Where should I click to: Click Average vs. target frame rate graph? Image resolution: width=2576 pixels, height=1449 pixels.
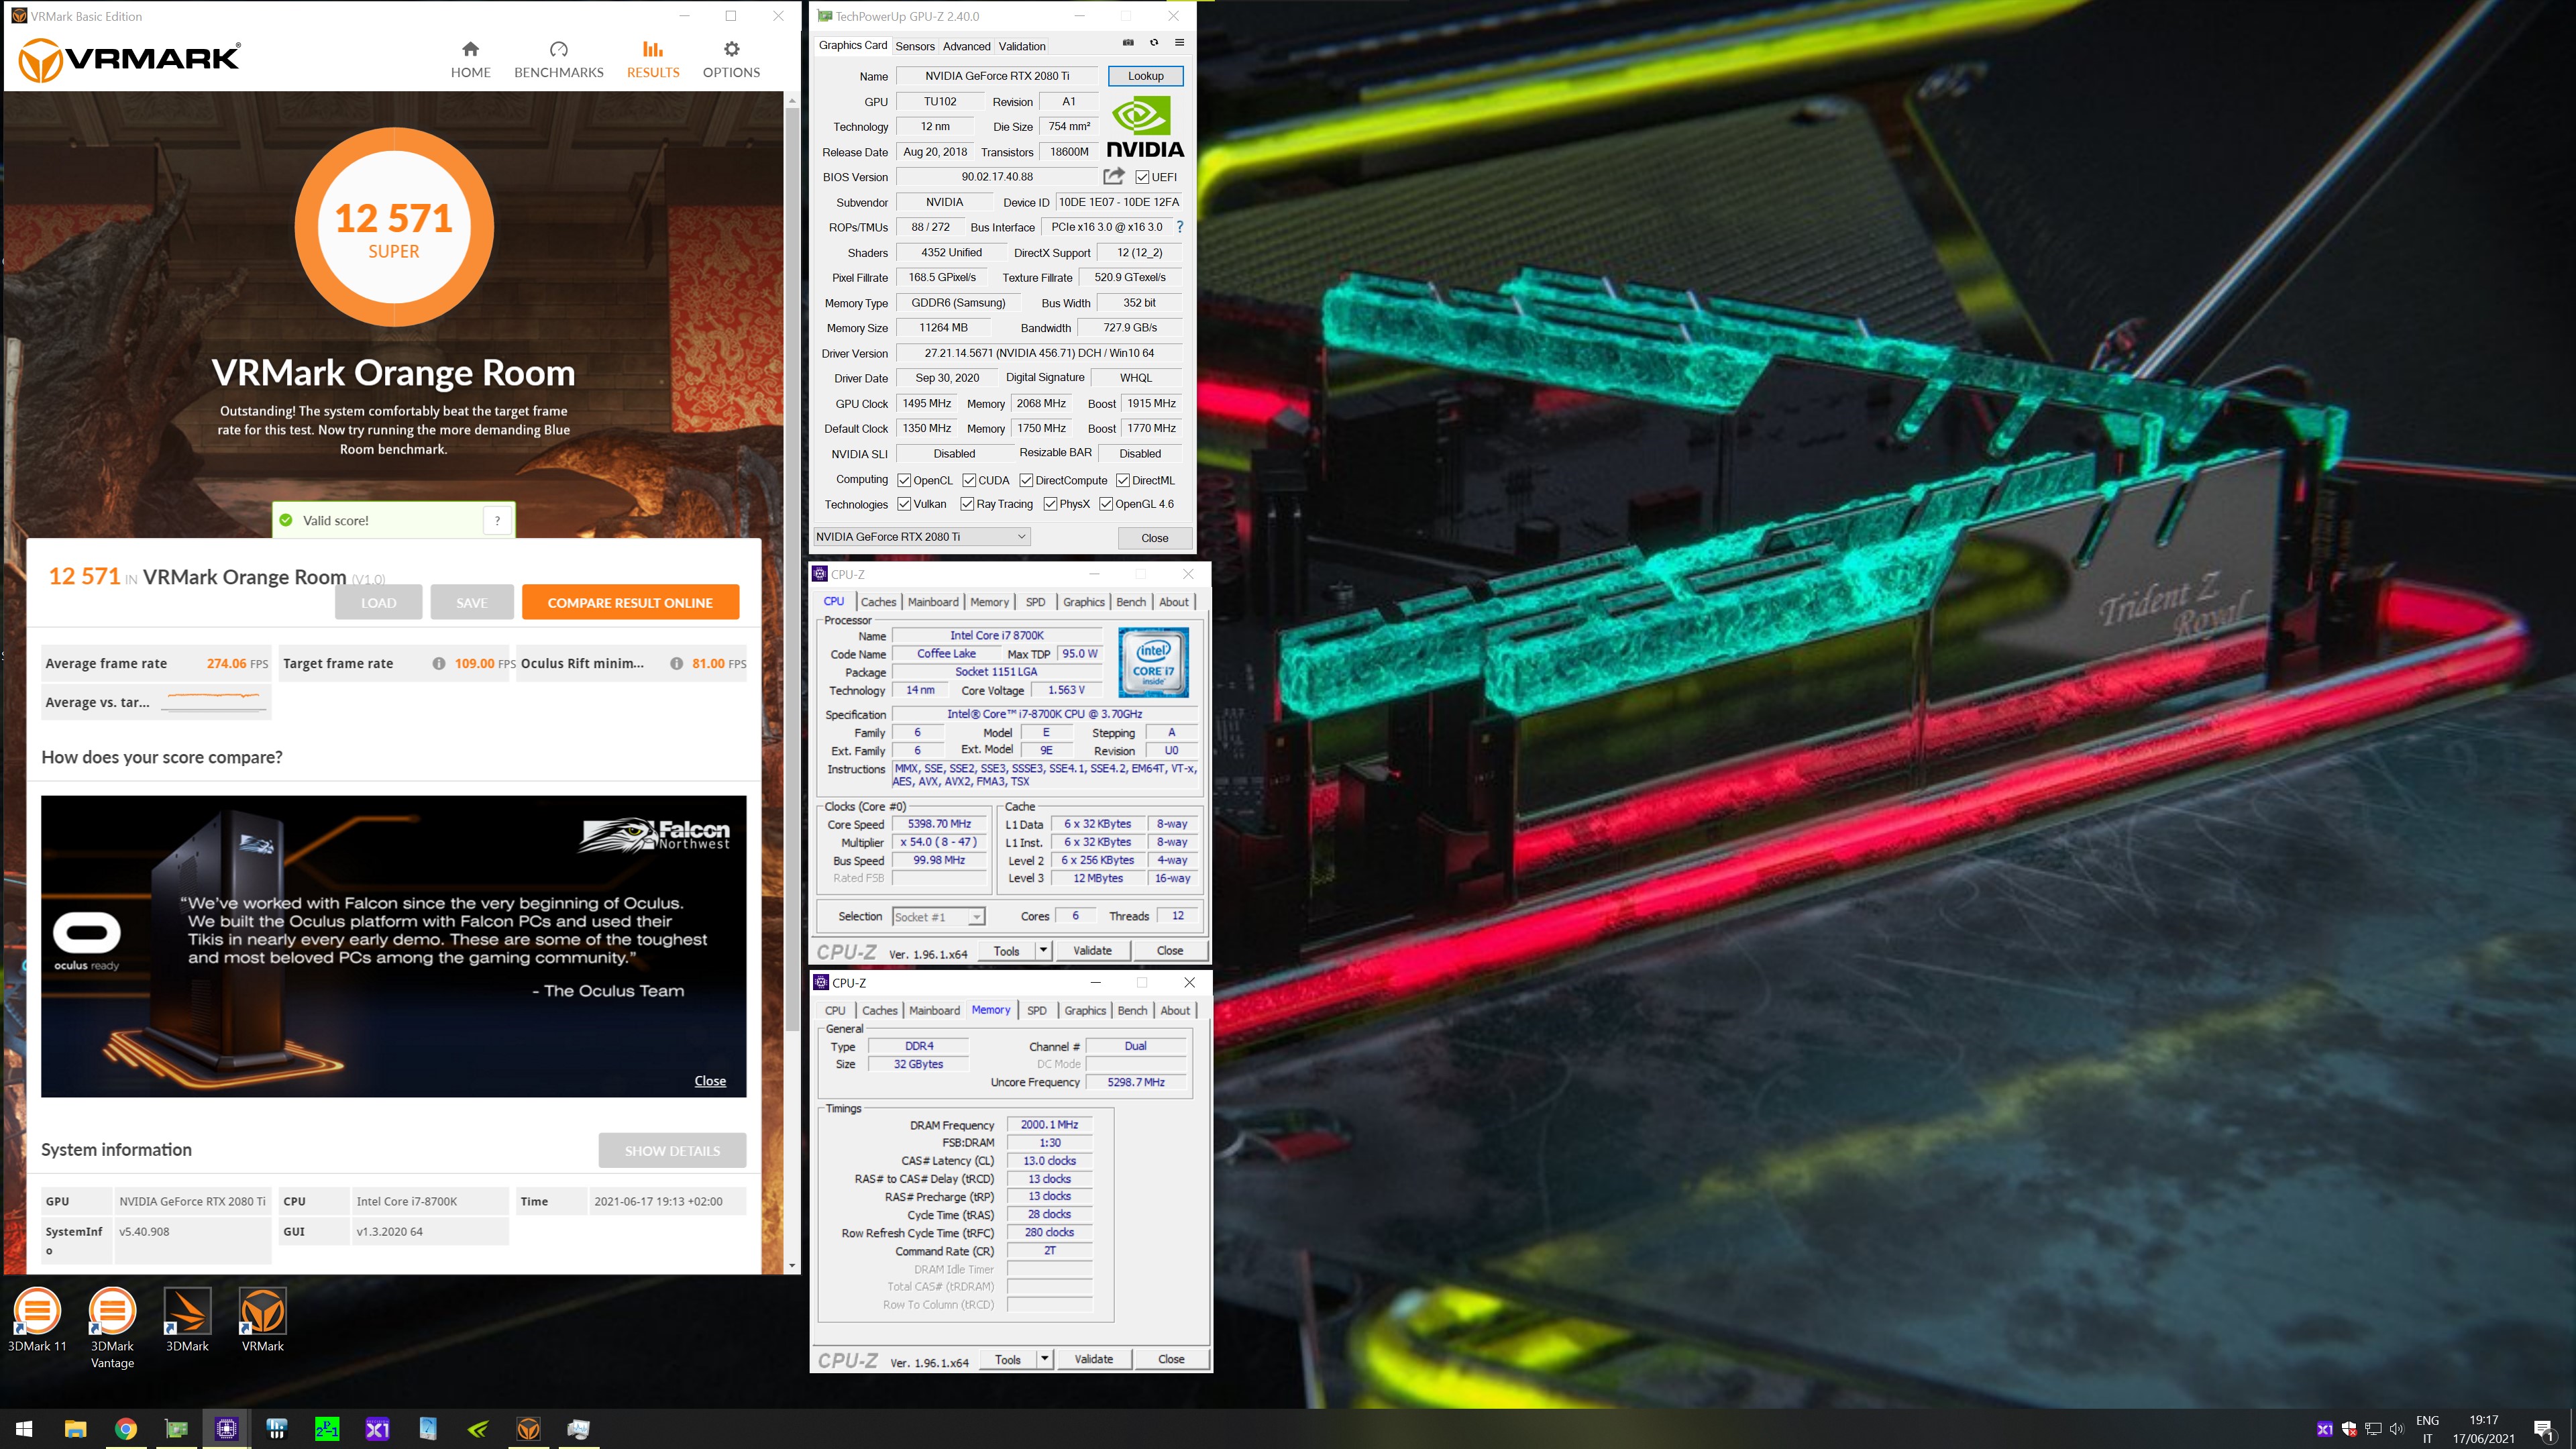click(214, 702)
